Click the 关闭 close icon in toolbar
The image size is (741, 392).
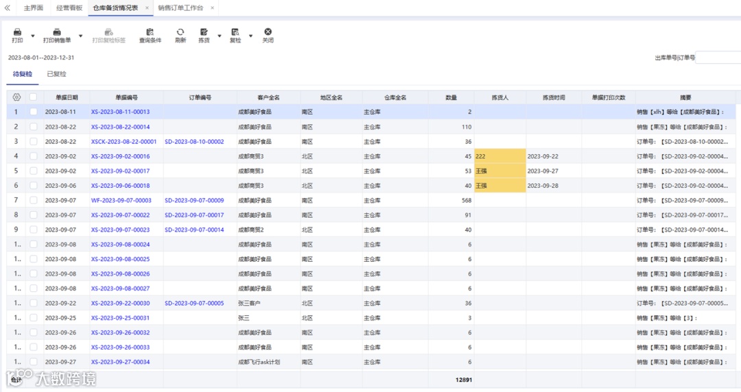[268, 32]
